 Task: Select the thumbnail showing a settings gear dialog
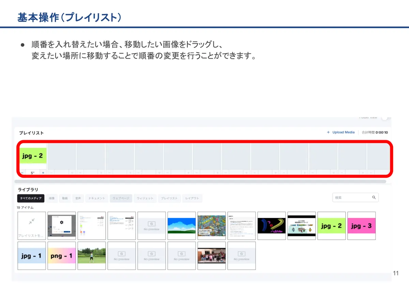[x=61, y=226]
